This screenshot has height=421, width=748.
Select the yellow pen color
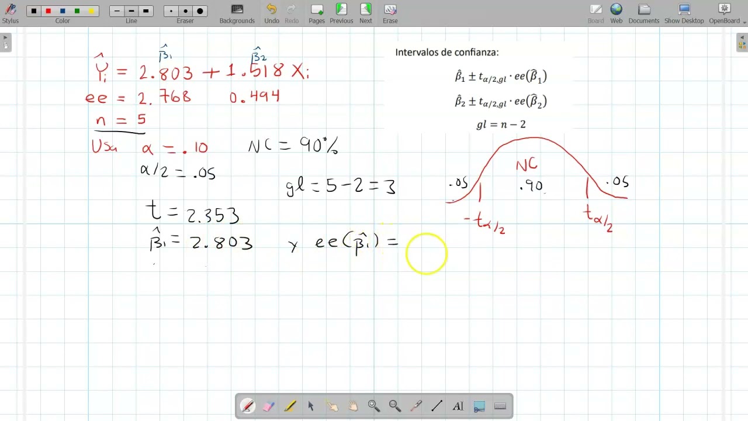tap(91, 11)
